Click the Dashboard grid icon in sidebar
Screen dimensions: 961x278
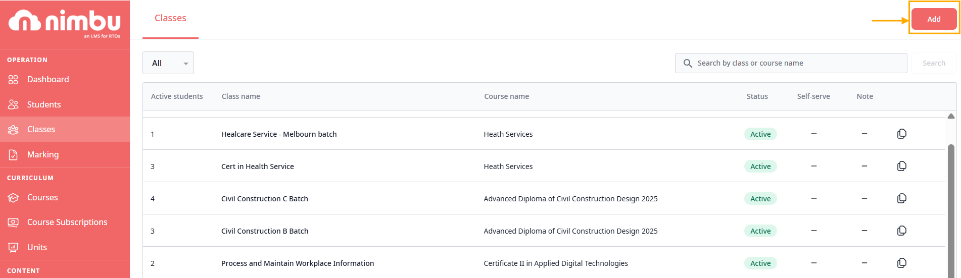click(x=13, y=80)
